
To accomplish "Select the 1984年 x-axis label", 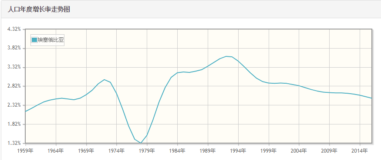I will [x=177, y=151].
